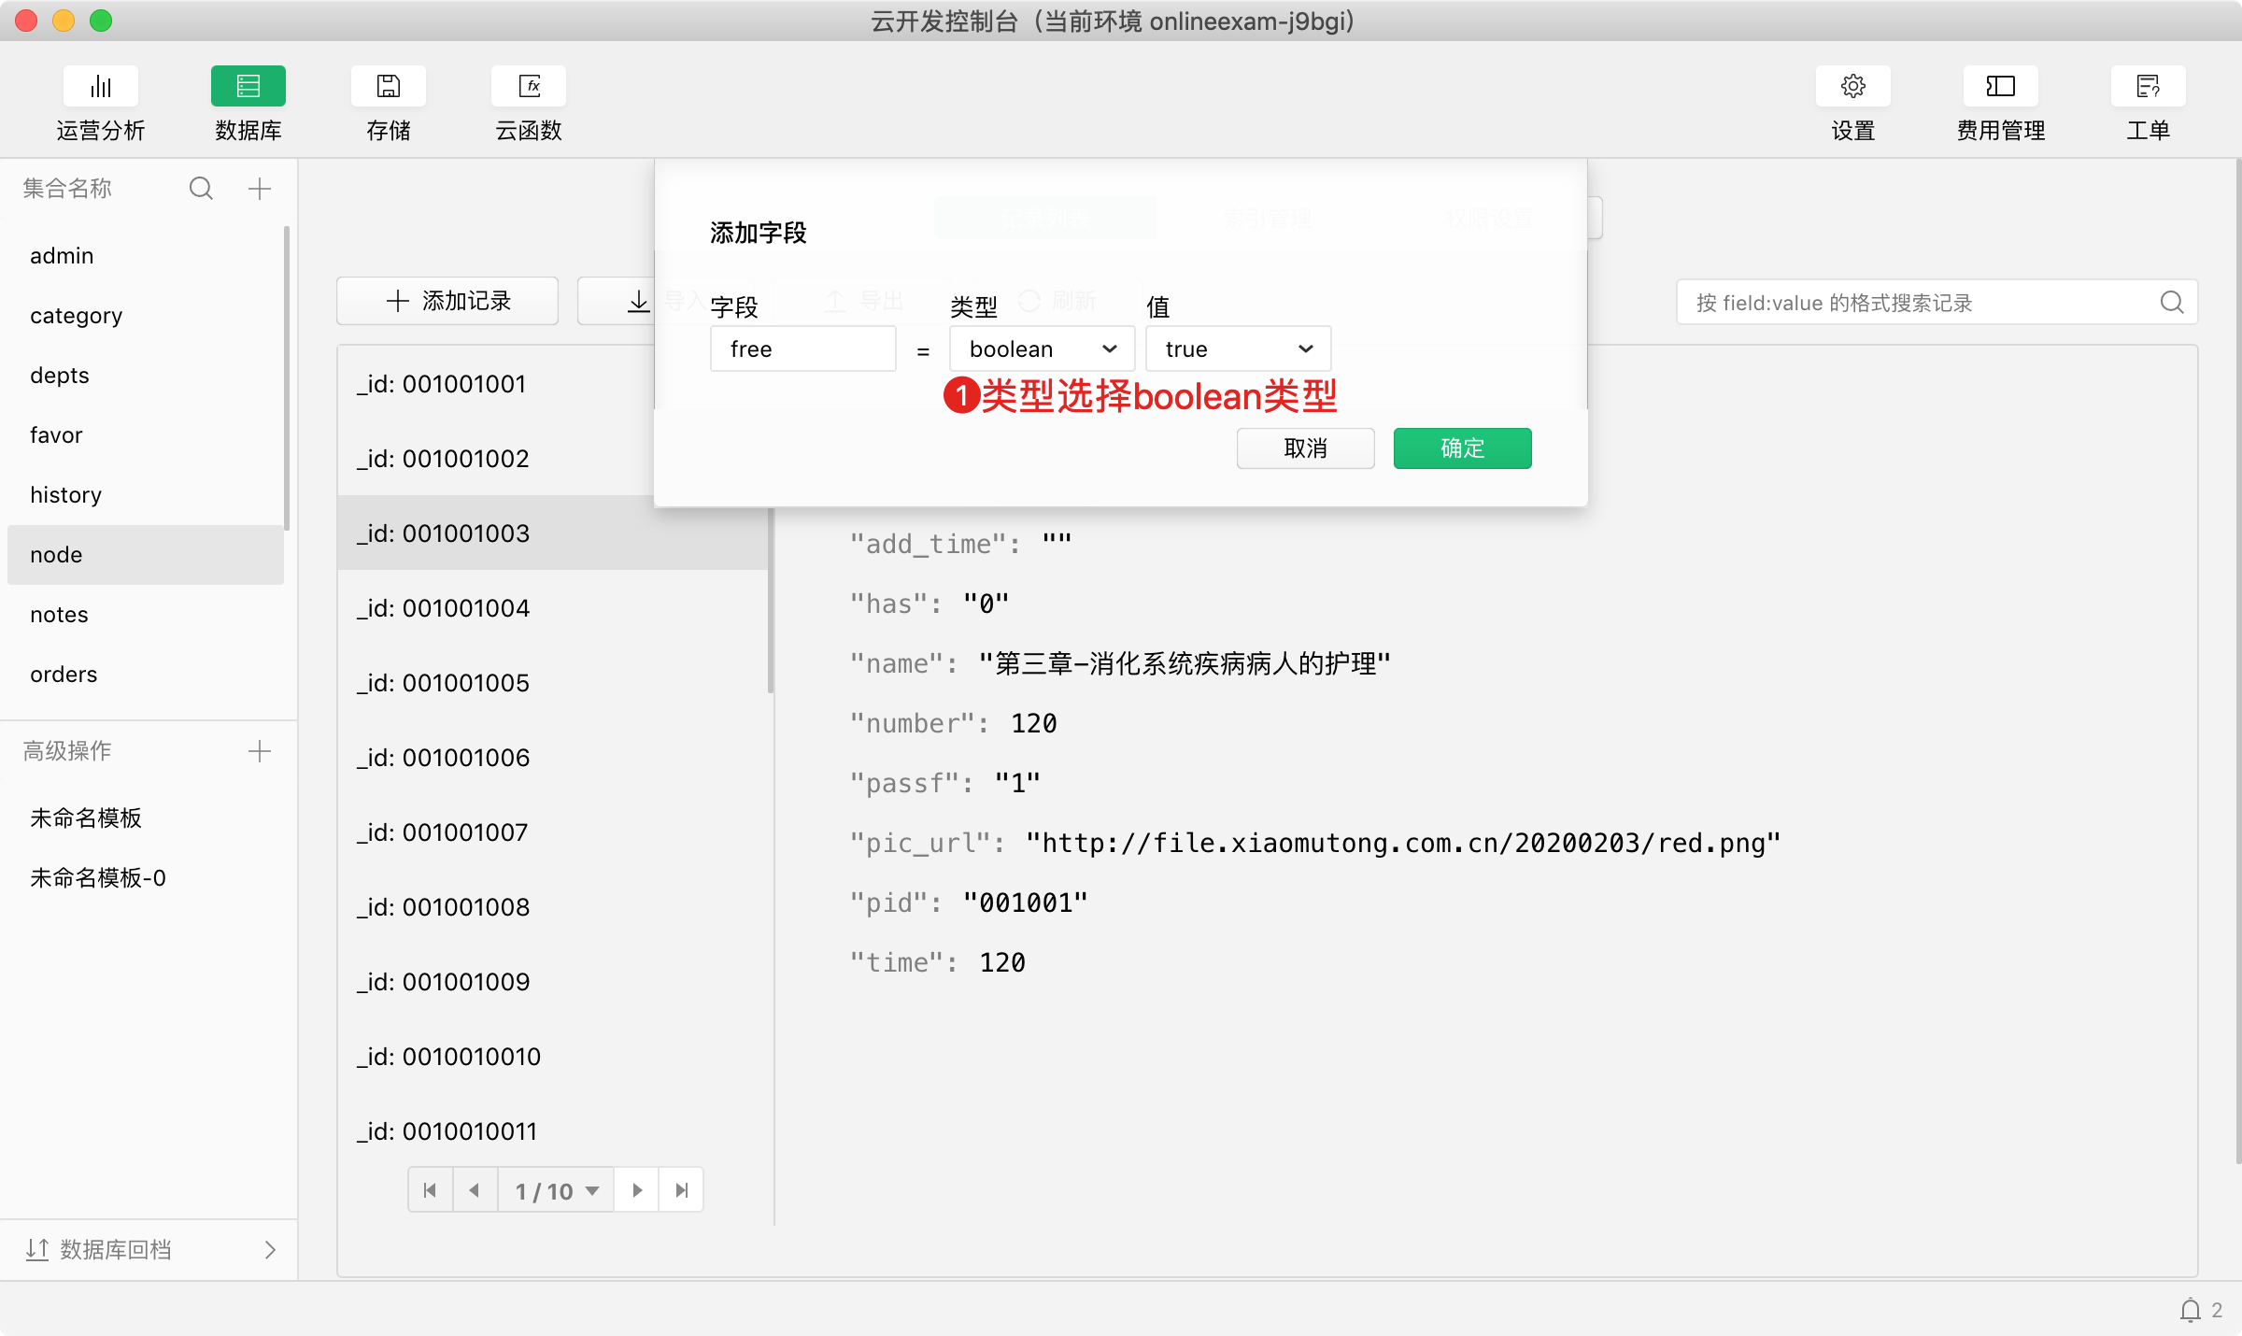Expand the boolean type dropdown
Screen dimensions: 2242x1336
click(1042, 349)
